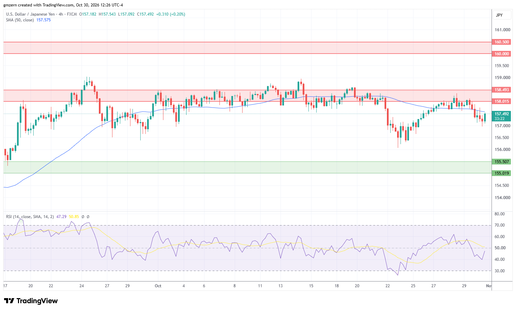
Task: Click the high price H157.543
Action: click(x=107, y=14)
